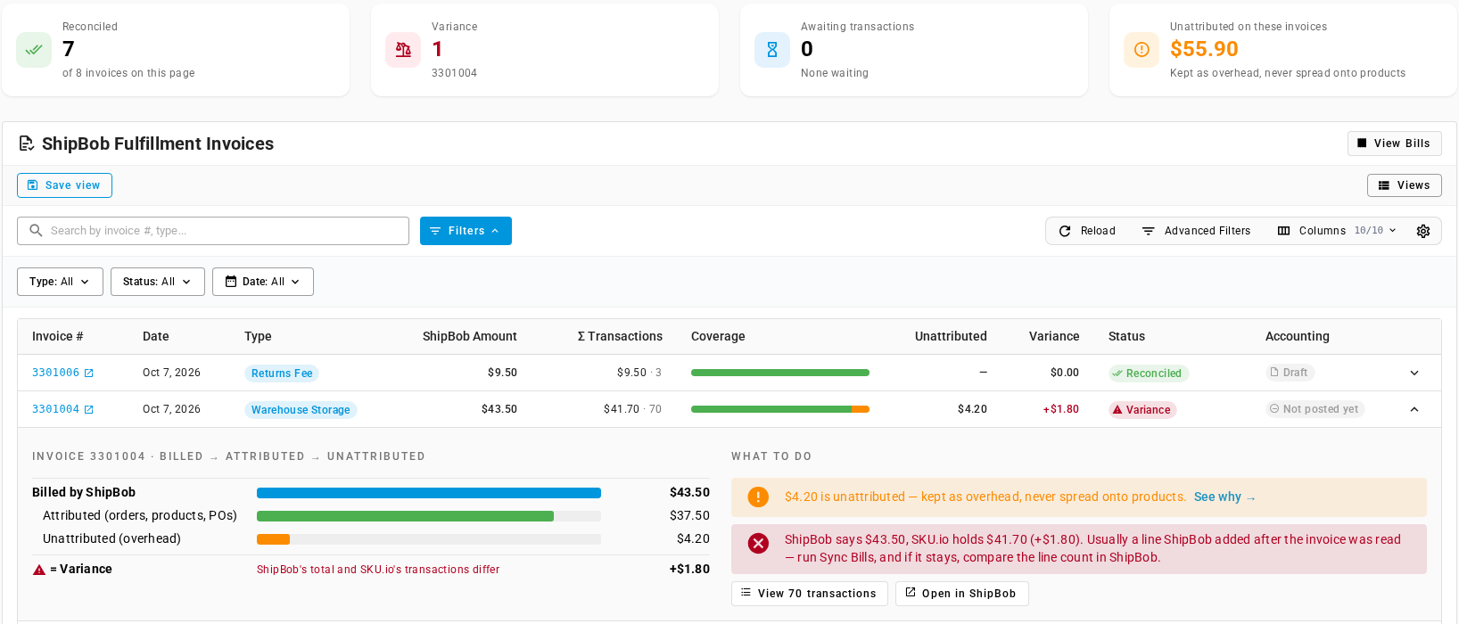Click the $41.70 · 70 transactions cell

tap(632, 409)
